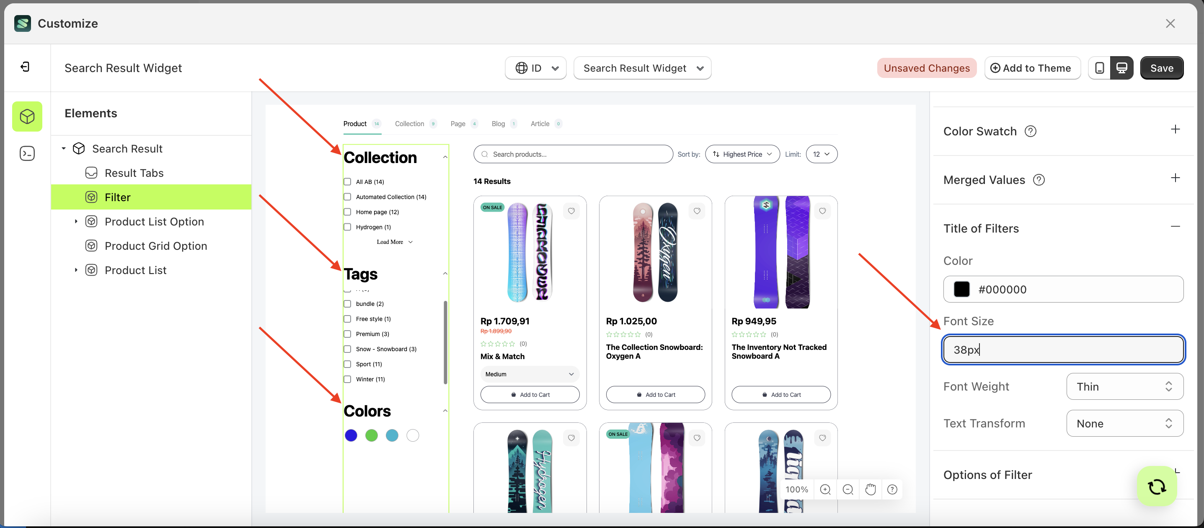The height and width of the screenshot is (528, 1204).
Task: Collapse the Tags section chevron
Action: click(x=445, y=274)
